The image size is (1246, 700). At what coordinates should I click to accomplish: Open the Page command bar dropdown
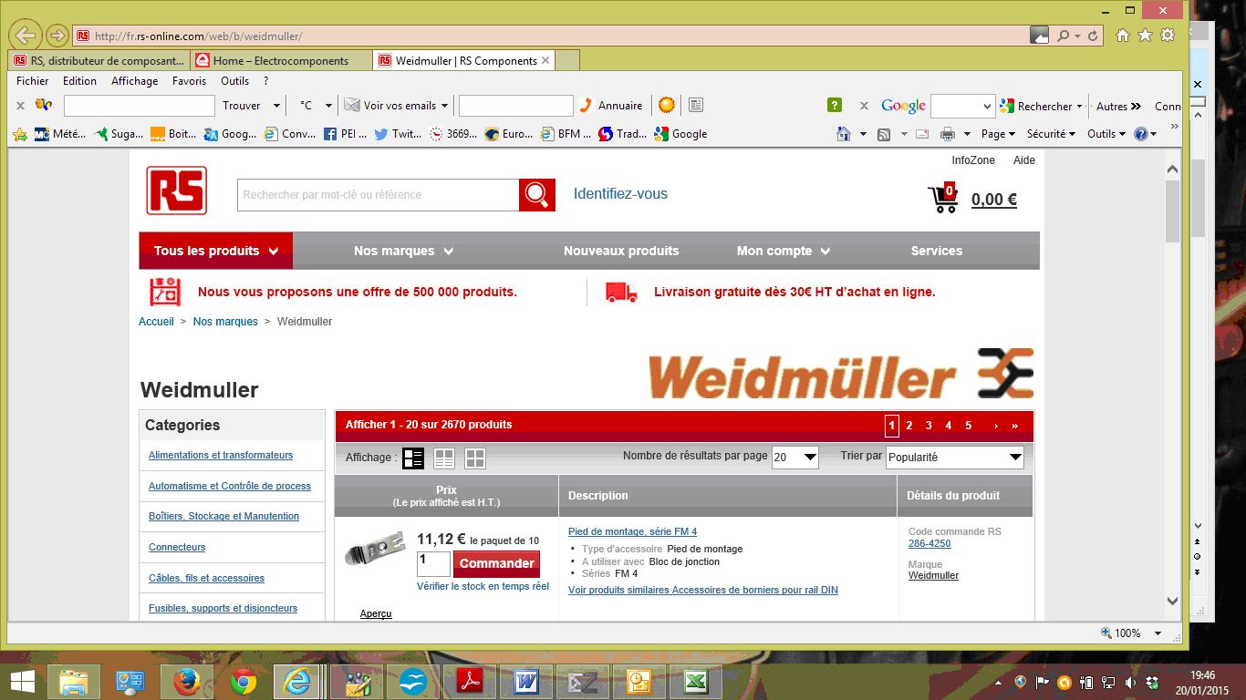click(999, 134)
